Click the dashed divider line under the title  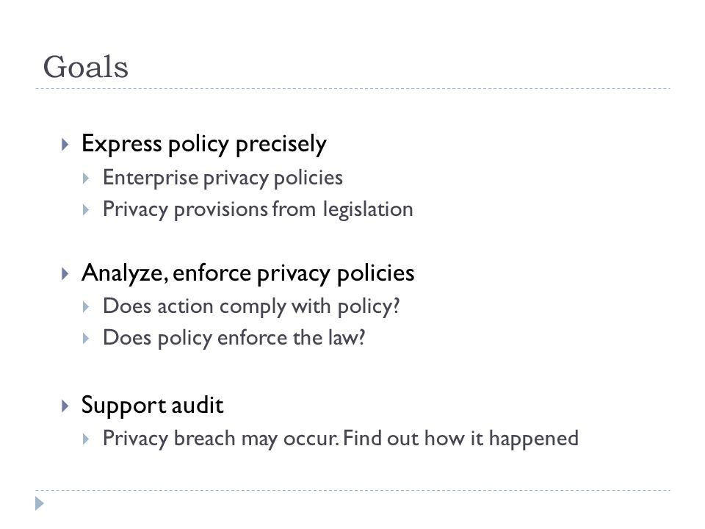[x=352, y=89]
